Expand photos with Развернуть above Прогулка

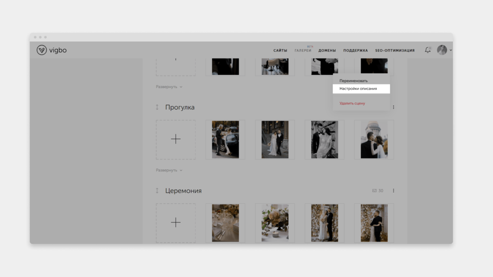click(169, 87)
